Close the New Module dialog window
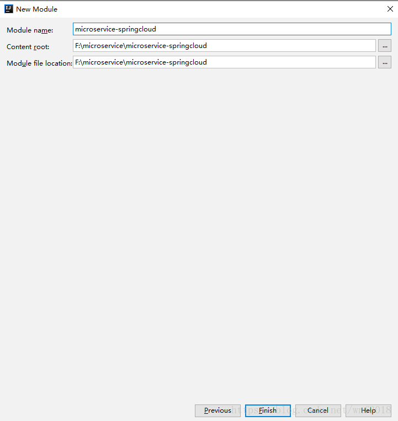The width and height of the screenshot is (398, 421). pyautogui.click(x=390, y=9)
